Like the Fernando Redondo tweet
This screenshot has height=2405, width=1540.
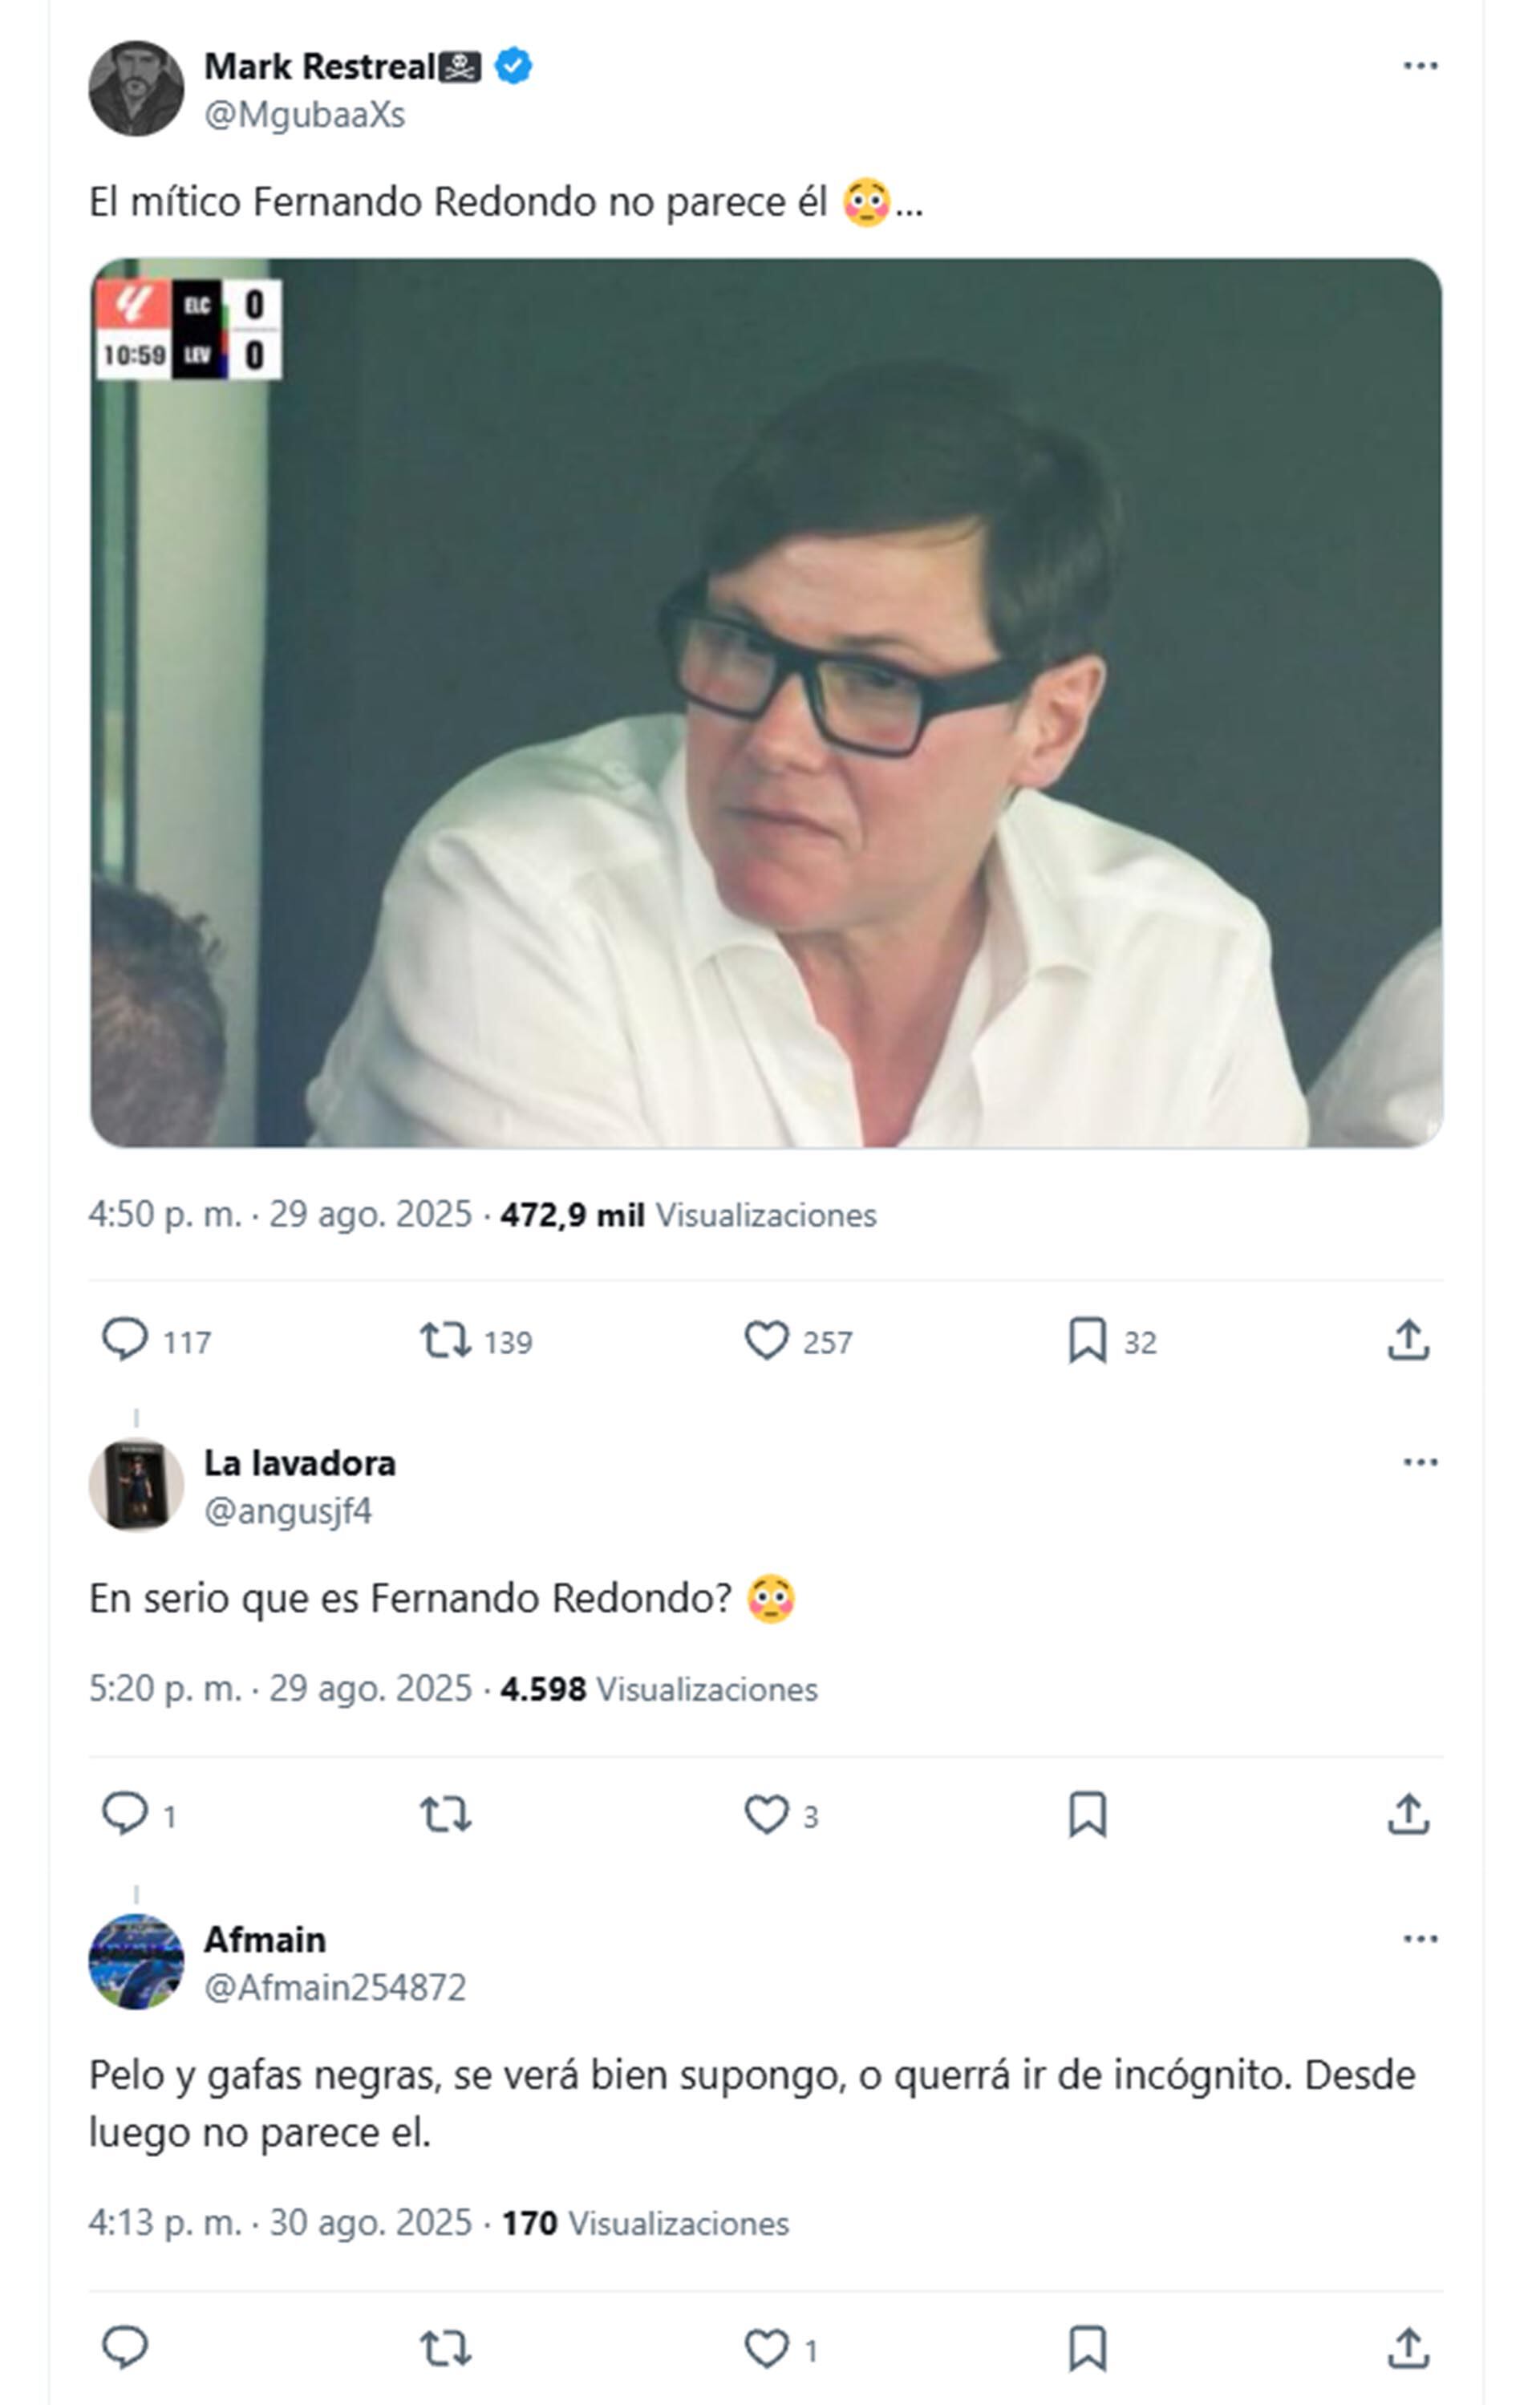coord(766,1340)
